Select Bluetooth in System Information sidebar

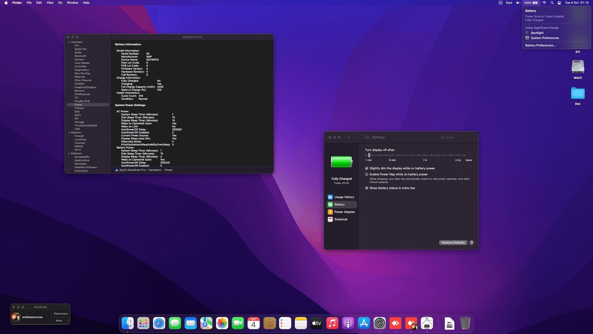click(x=80, y=56)
